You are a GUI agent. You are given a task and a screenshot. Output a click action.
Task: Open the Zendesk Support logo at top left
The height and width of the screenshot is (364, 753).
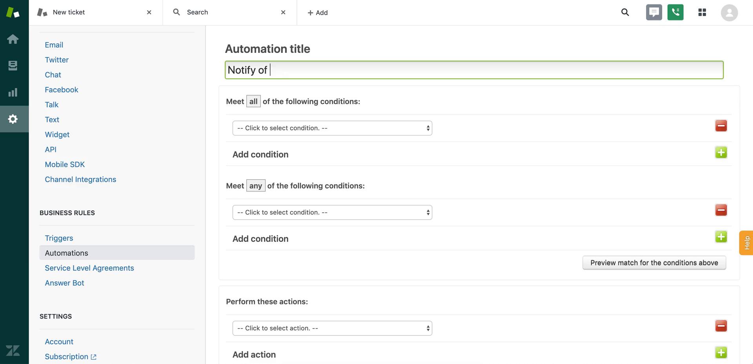13,12
